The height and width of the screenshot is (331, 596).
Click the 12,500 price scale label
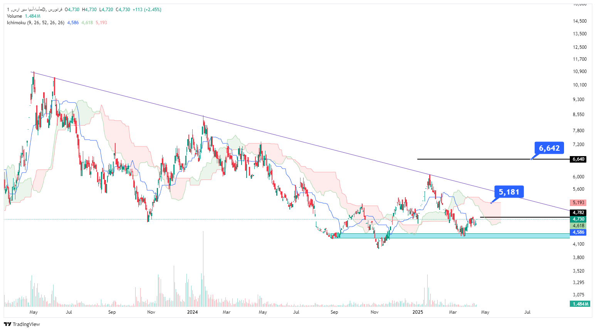coord(580,47)
